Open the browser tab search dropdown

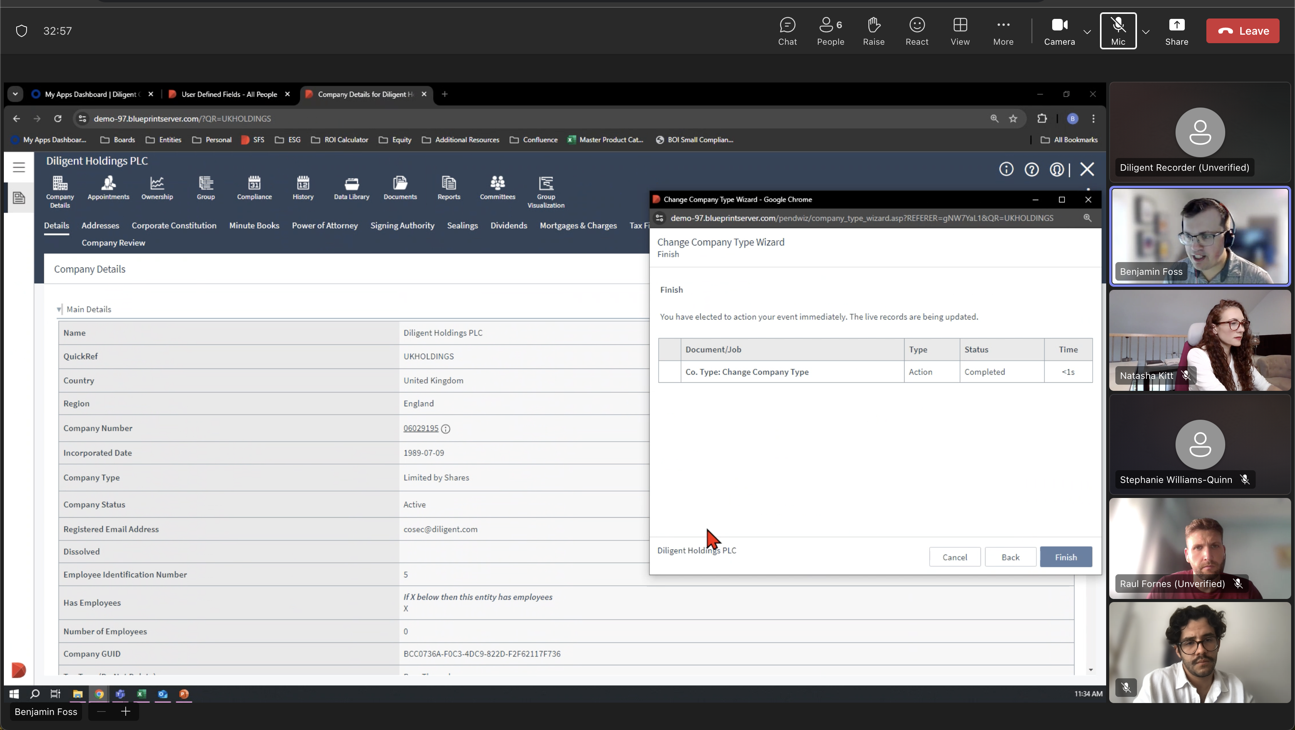[x=15, y=94]
